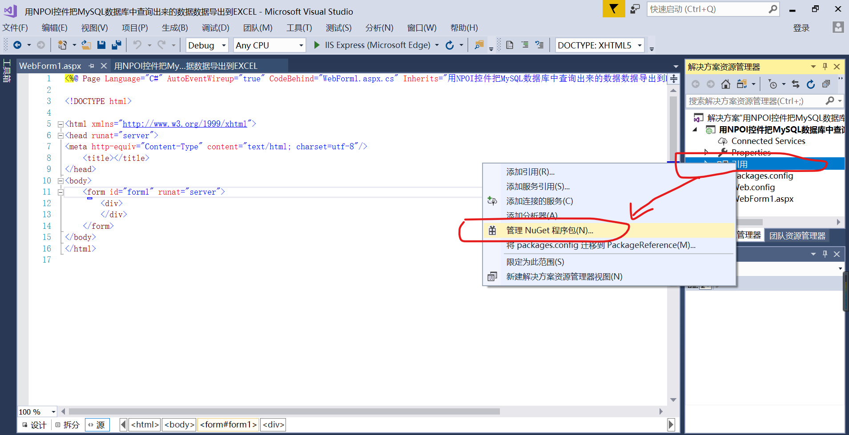Click the Save WebForm1.aspx icon
This screenshot has height=435, width=849.
(x=102, y=44)
